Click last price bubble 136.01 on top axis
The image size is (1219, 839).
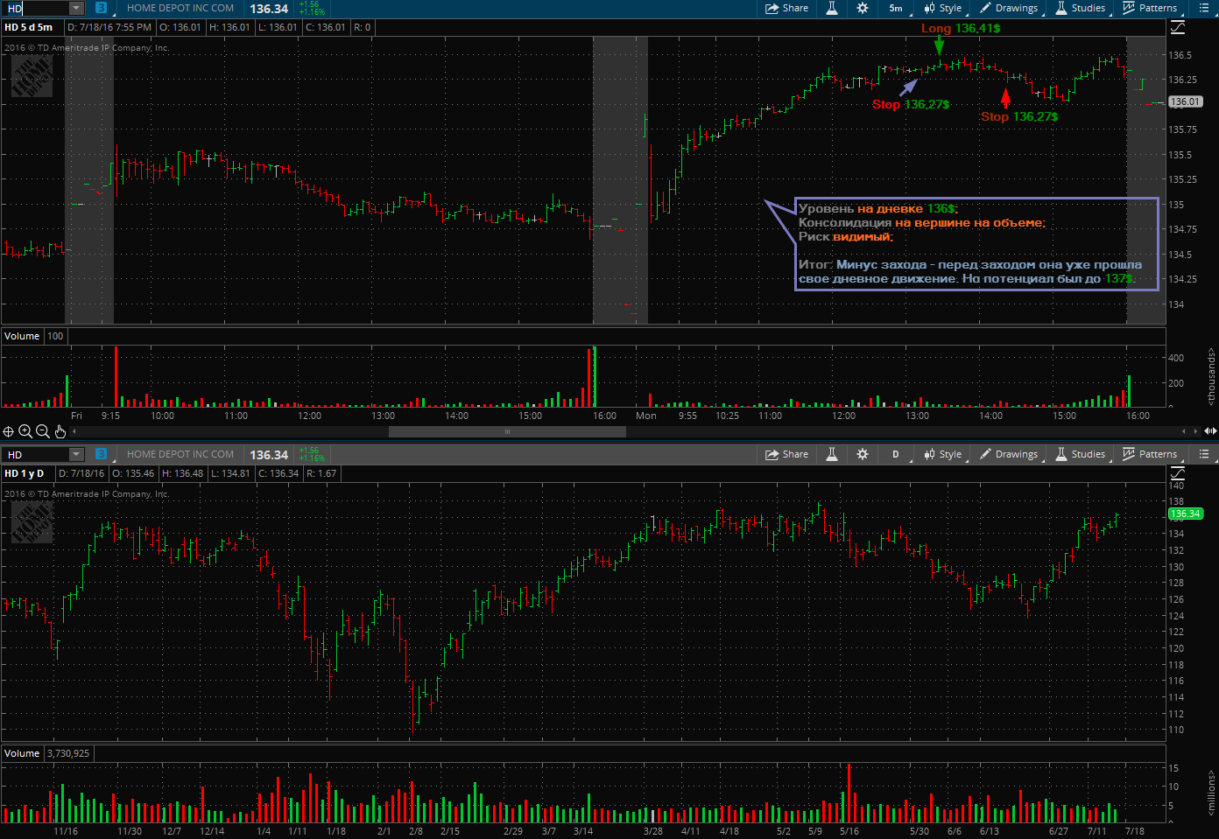coord(1185,101)
